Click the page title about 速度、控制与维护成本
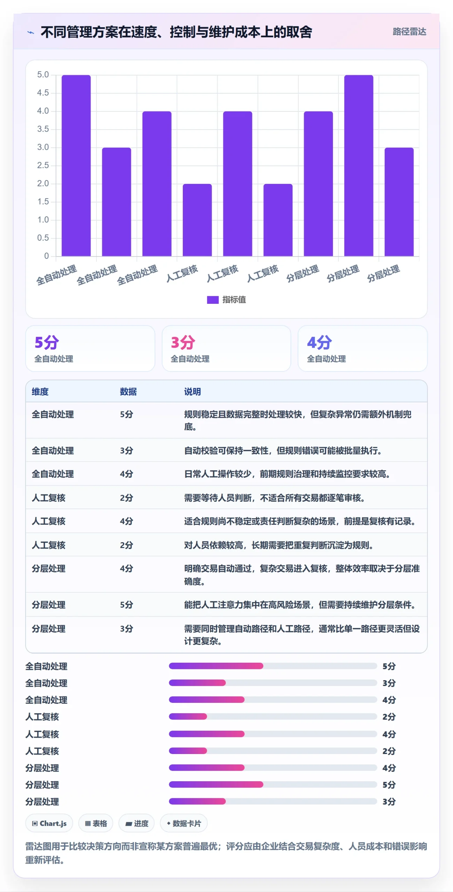 click(x=176, y=32)
